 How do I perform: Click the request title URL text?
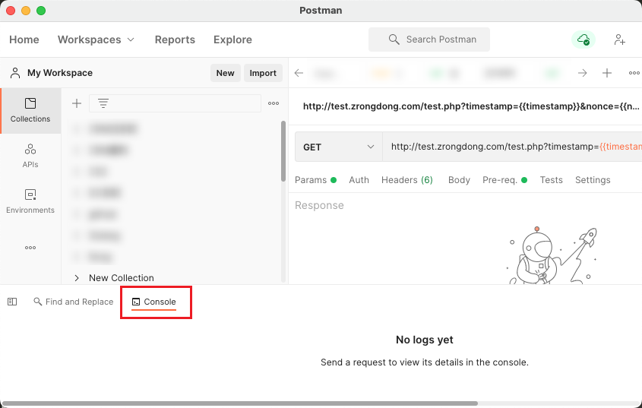[471, 106]
